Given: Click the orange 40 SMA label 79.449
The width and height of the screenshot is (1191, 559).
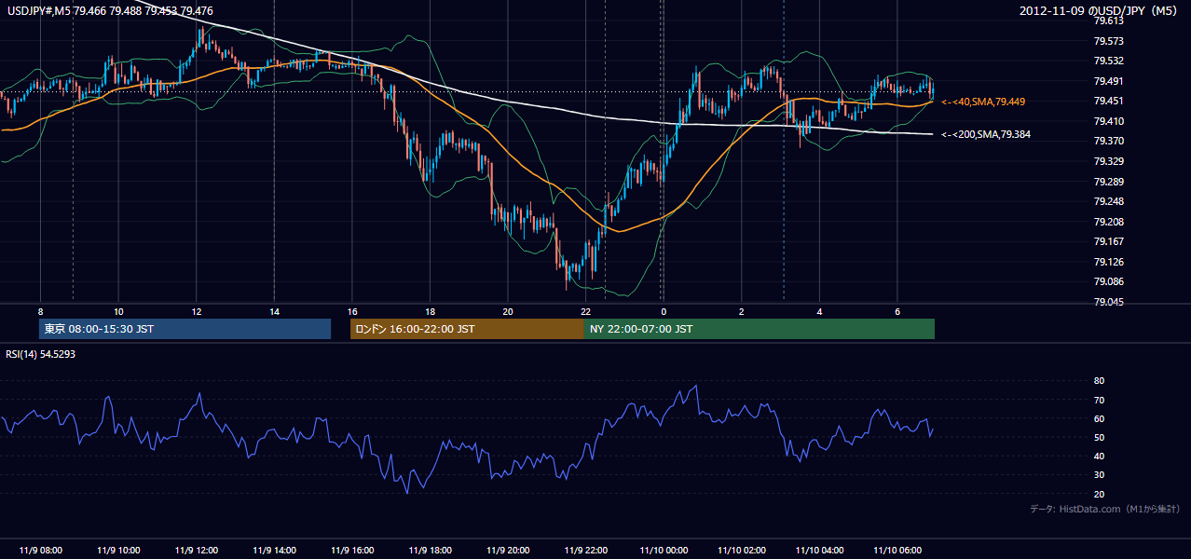Looking at the screenshot, I should point(983,102).
